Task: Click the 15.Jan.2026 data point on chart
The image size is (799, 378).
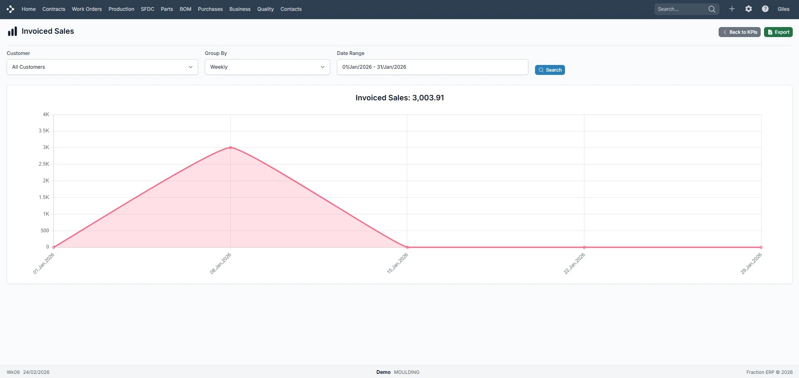Action: click(x=407, y=247)
